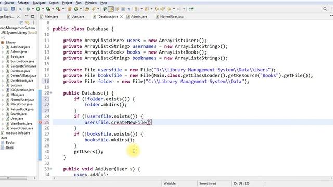This screenshot has height=187, width=333.
Task: Open Package Explorer view menu dots
Action: tap(33, 22)
